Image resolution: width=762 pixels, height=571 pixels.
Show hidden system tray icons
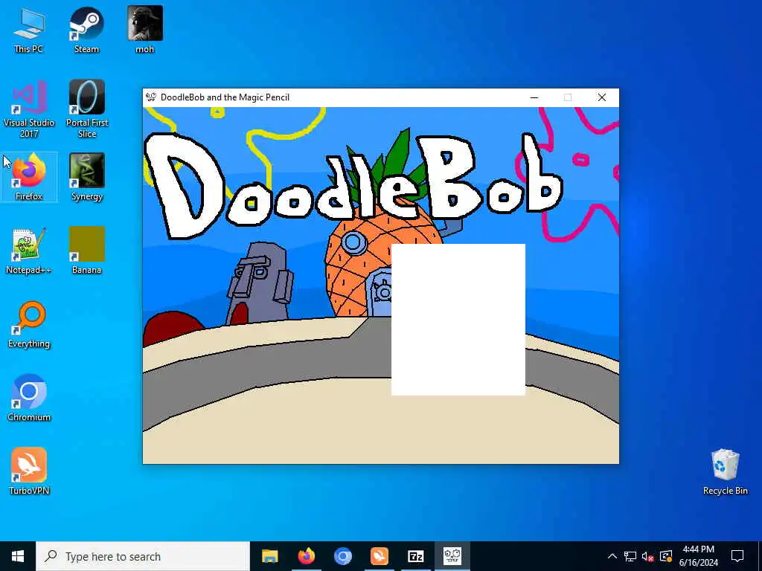(x=612, y=556)
